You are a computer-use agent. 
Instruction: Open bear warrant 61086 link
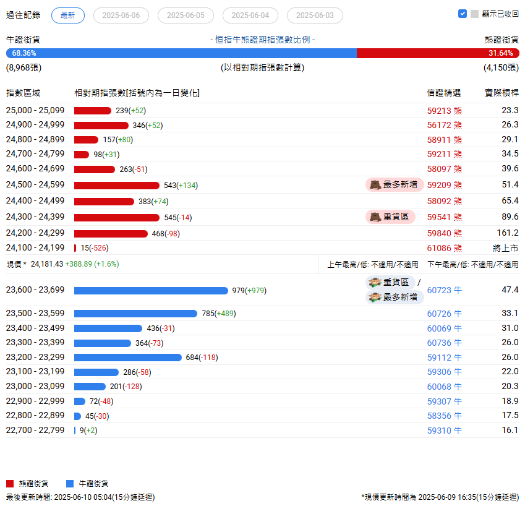tap(445, 248)
